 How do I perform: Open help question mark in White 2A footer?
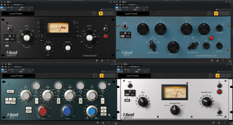(x=225, y=123)
